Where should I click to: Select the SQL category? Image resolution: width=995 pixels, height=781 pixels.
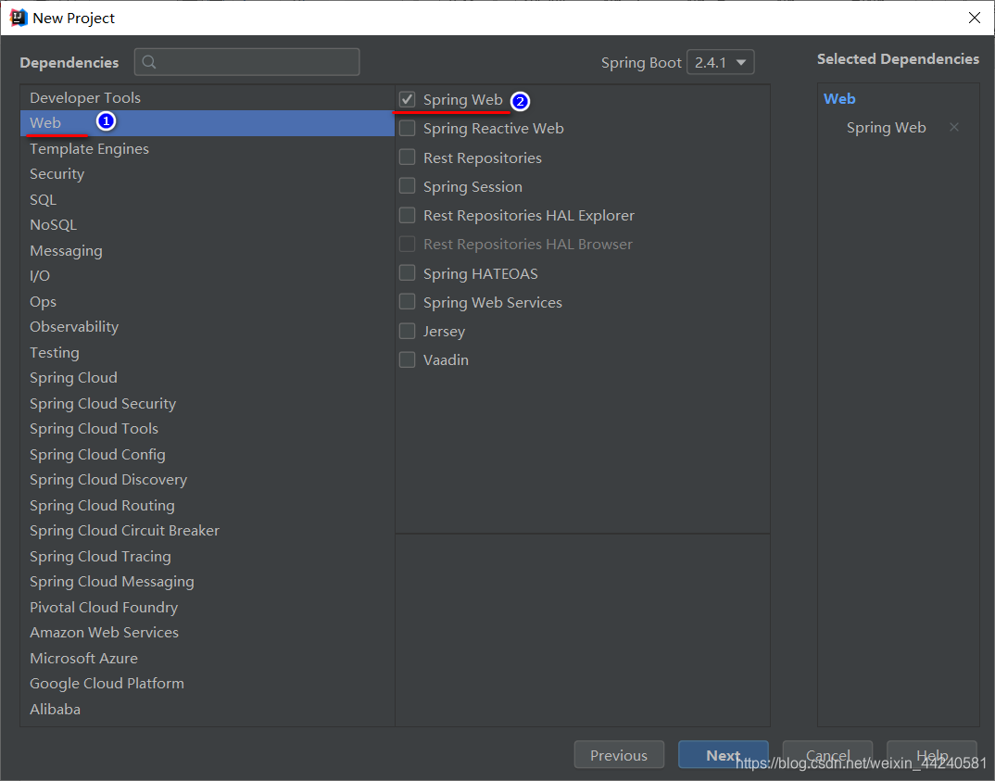tap(208, 199)
